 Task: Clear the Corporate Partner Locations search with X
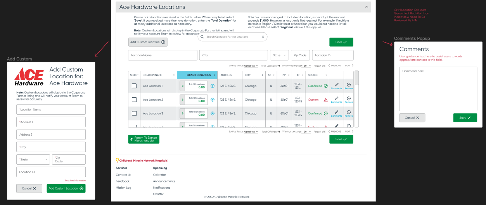pyautogui.click(x=263, y=37)
